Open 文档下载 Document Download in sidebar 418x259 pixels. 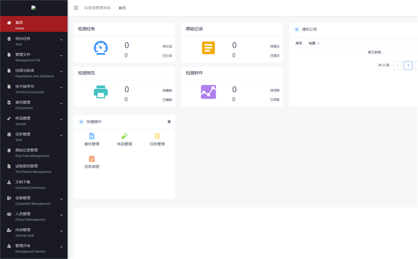[x=33, y=184]
